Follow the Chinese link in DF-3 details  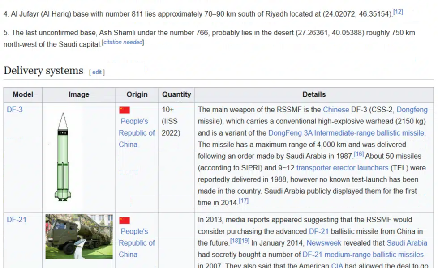[x=336, y=110]
